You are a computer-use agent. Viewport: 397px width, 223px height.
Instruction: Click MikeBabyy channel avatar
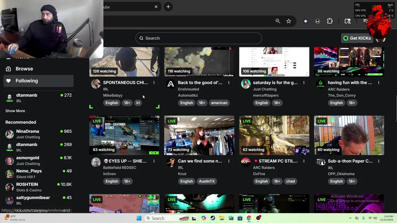(x=96, y=84)
